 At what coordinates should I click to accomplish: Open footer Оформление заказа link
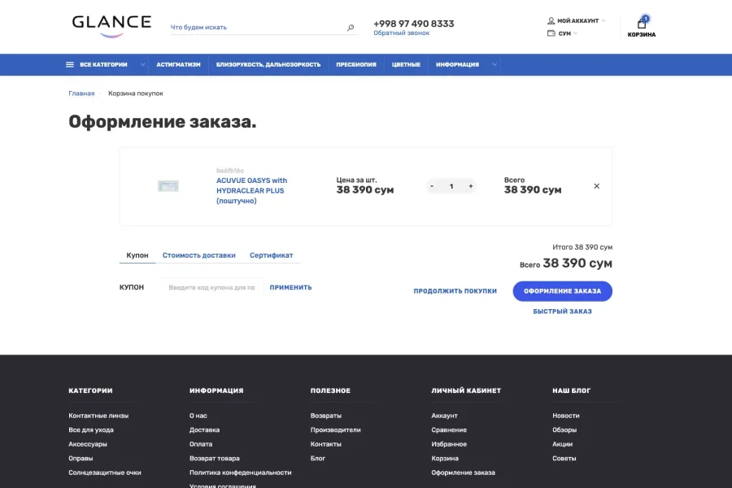click(x=463, y=473)
